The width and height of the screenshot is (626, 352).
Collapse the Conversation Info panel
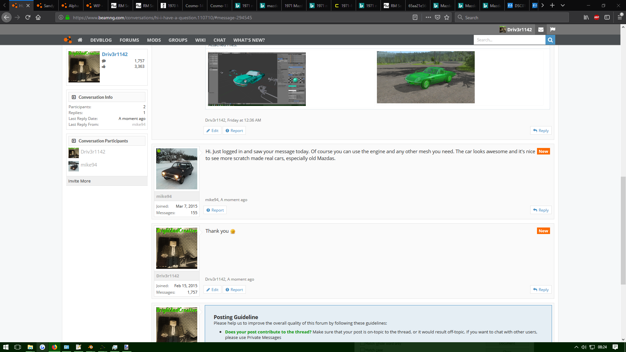click(74, 97)
